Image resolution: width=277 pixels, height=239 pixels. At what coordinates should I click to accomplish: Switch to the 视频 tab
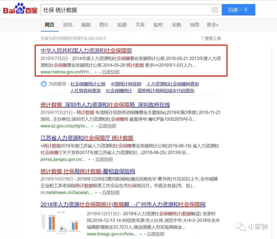(86, 25)
